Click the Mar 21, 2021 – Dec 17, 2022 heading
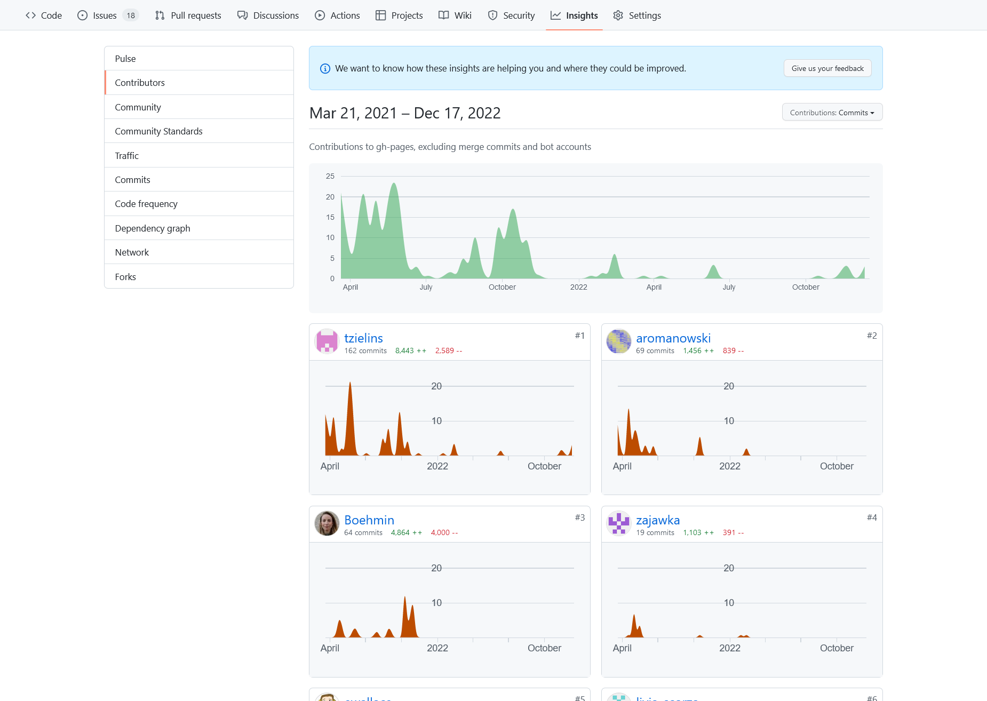 coord(405,113)
